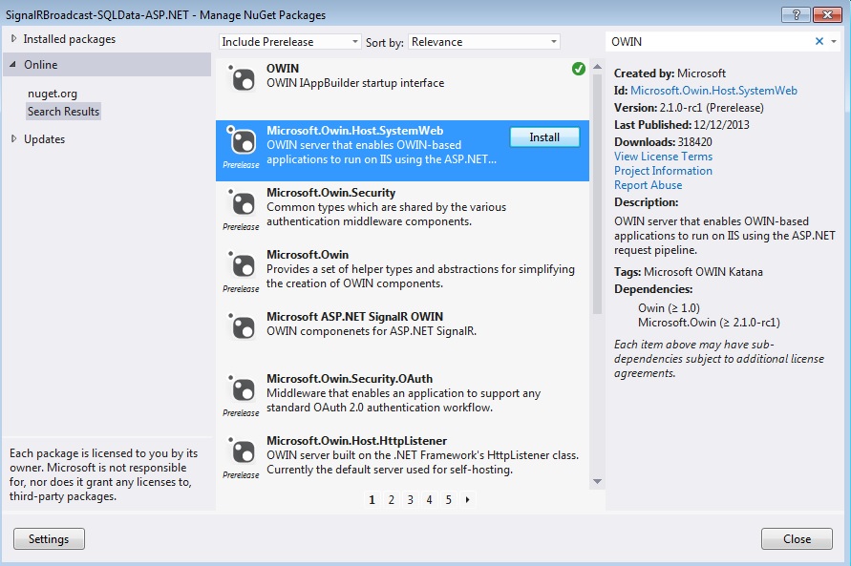Expand the Updates section

[x=13, y=138]
